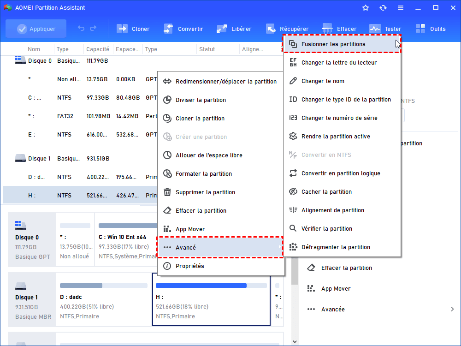Open the Tester tool

tap(375, 29)
